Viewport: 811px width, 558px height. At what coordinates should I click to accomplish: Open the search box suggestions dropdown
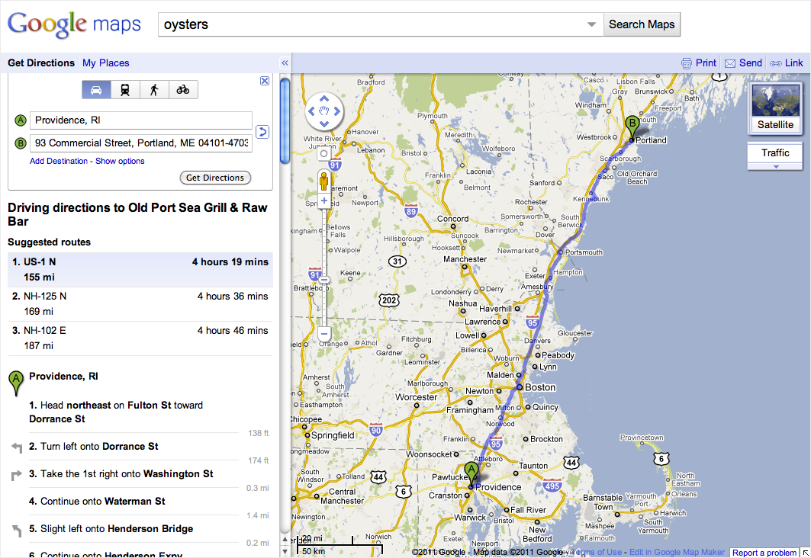coord(592,24)
